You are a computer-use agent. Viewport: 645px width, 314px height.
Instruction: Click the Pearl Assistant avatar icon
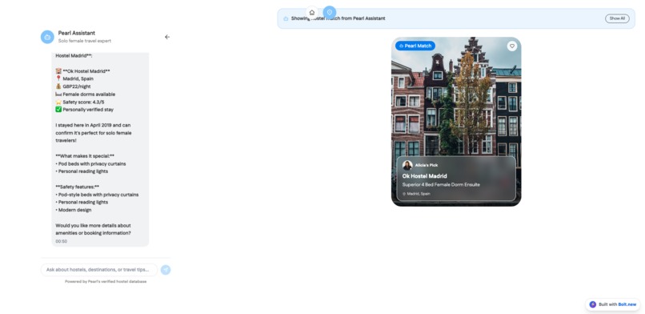[47, 37]
